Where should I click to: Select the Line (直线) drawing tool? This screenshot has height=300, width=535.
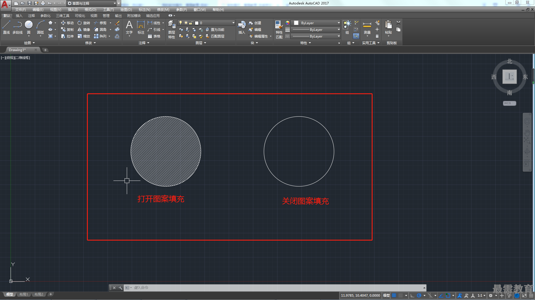point(6,27)
